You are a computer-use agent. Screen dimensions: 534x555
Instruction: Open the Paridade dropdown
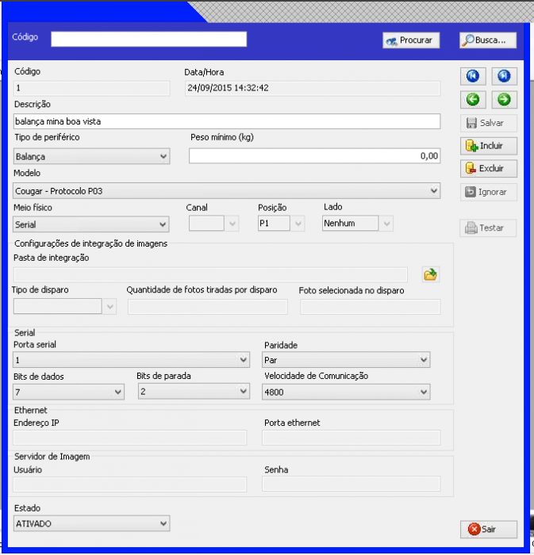pos(346,360)
